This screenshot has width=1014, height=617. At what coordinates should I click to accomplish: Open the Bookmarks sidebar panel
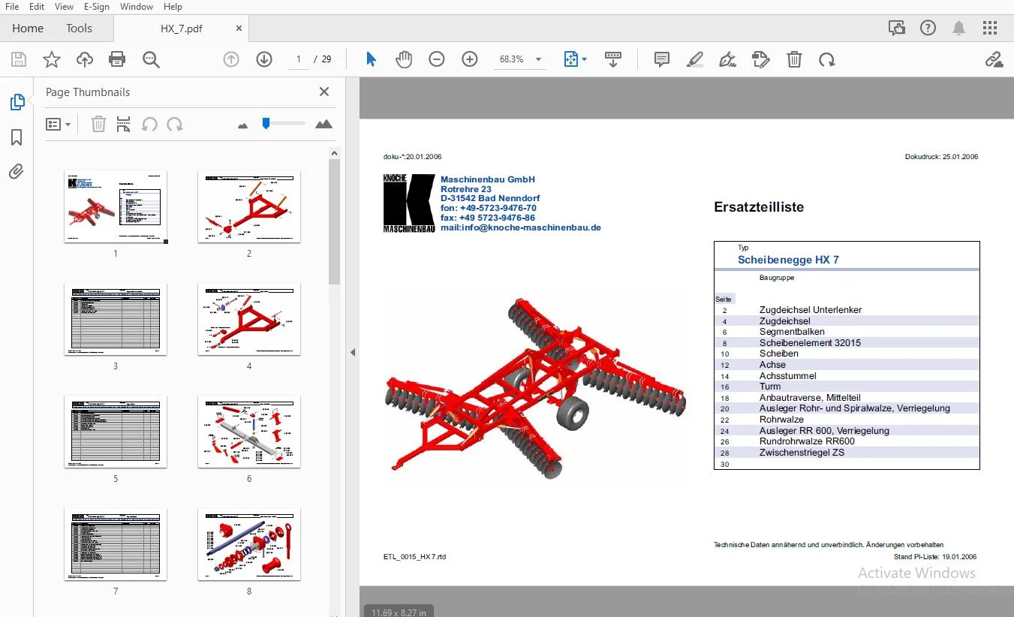[x=17, y=137]
